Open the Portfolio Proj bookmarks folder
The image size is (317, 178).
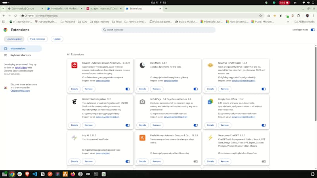click(x=135, y=22)
